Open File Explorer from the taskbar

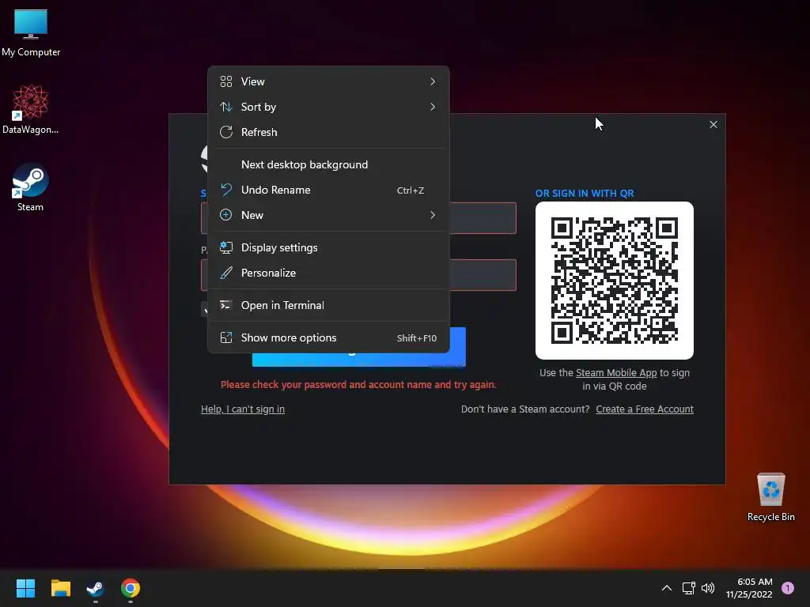point(60,588)
